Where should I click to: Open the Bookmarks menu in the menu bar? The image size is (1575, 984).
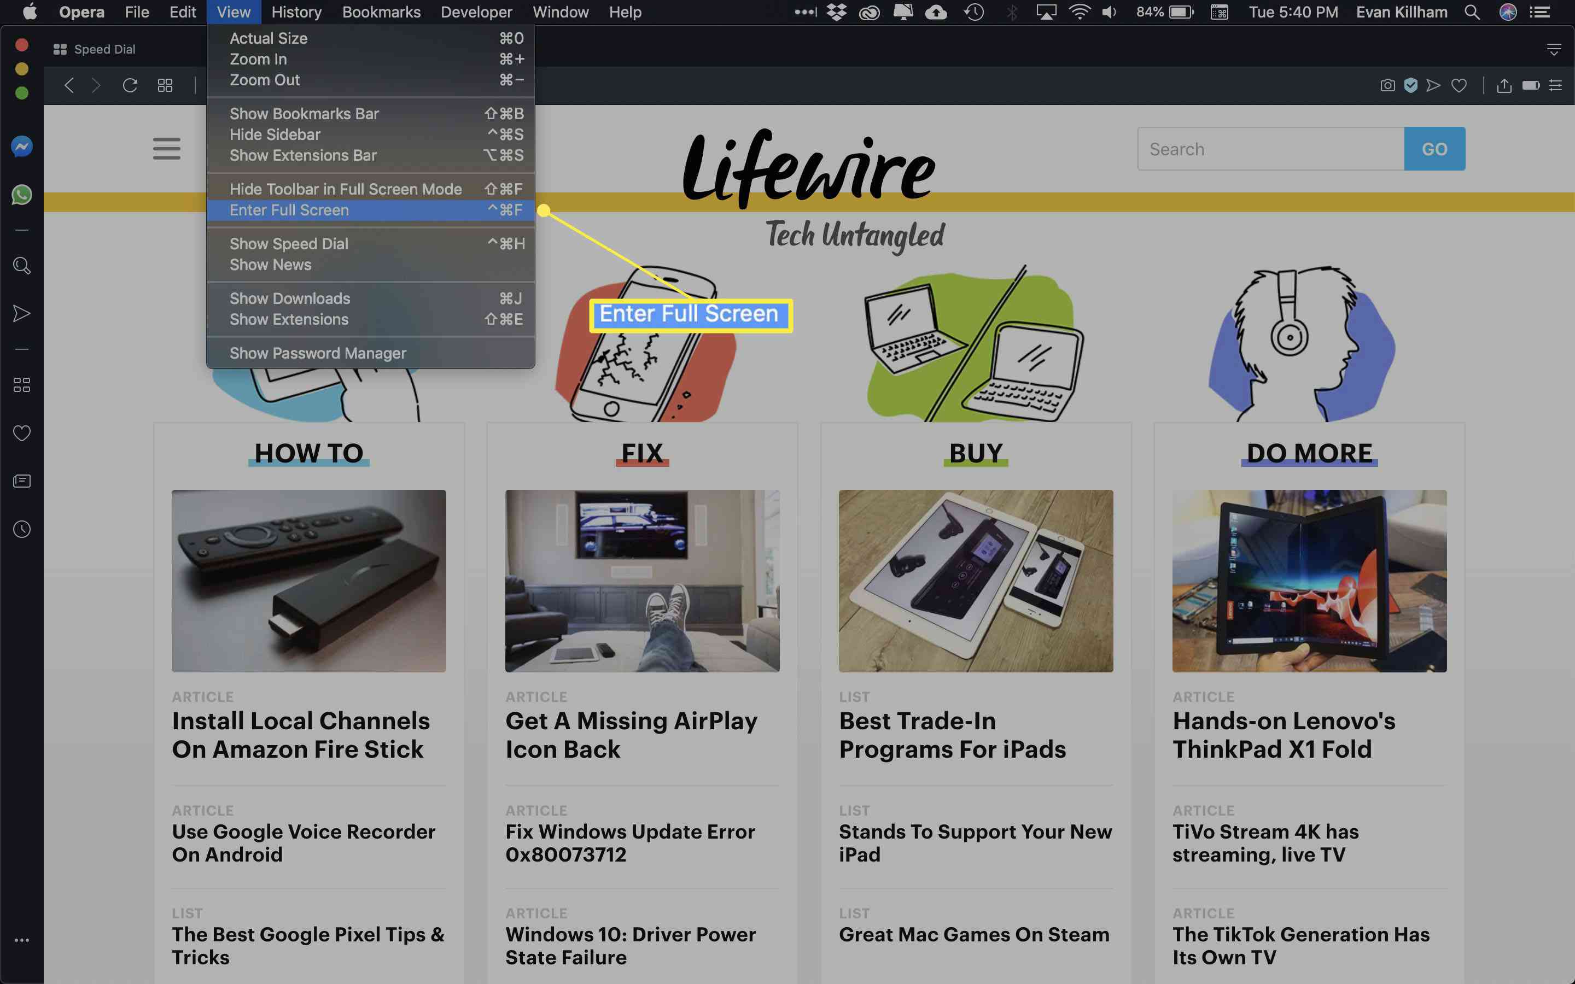[381, 11]
